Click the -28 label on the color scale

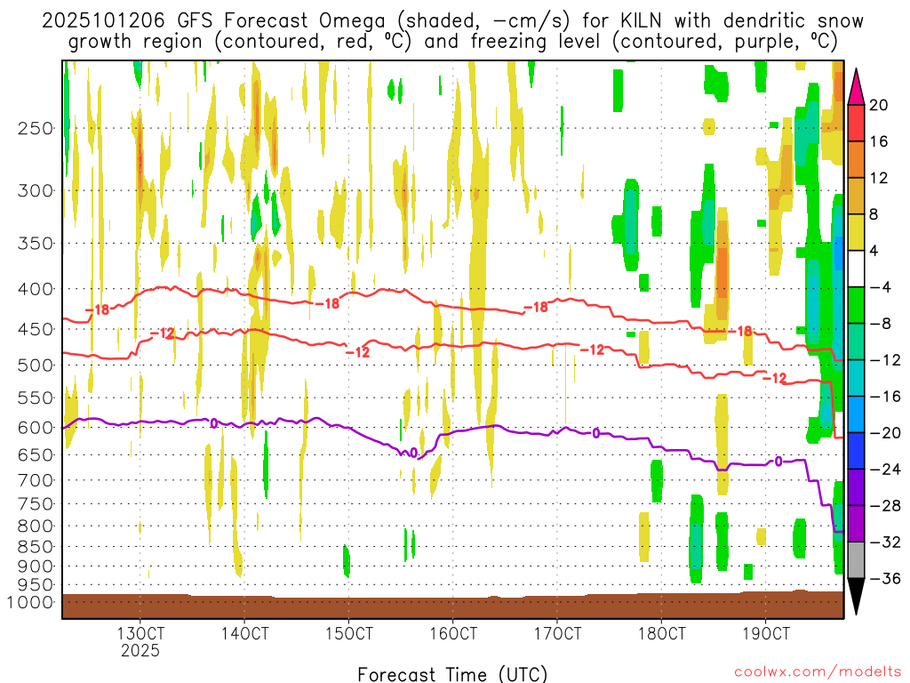click(885, 506)
